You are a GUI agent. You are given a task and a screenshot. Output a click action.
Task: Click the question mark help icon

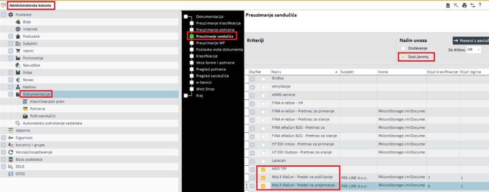[480, 5]
